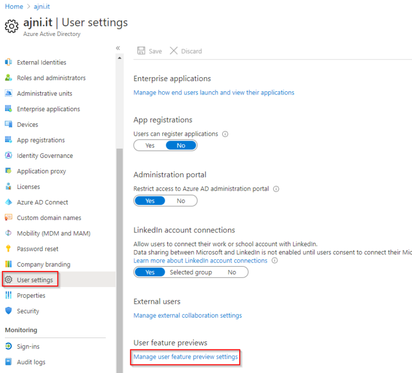This screenshot has width=412, height=373.
Task: Click the Discard X icon
Action: point(174,50)
